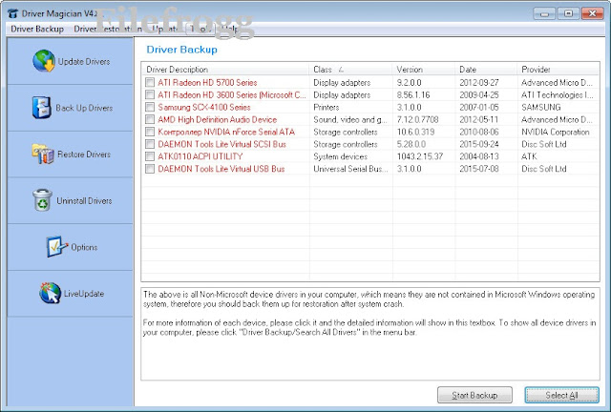Click the Select All button

(561, 395)
